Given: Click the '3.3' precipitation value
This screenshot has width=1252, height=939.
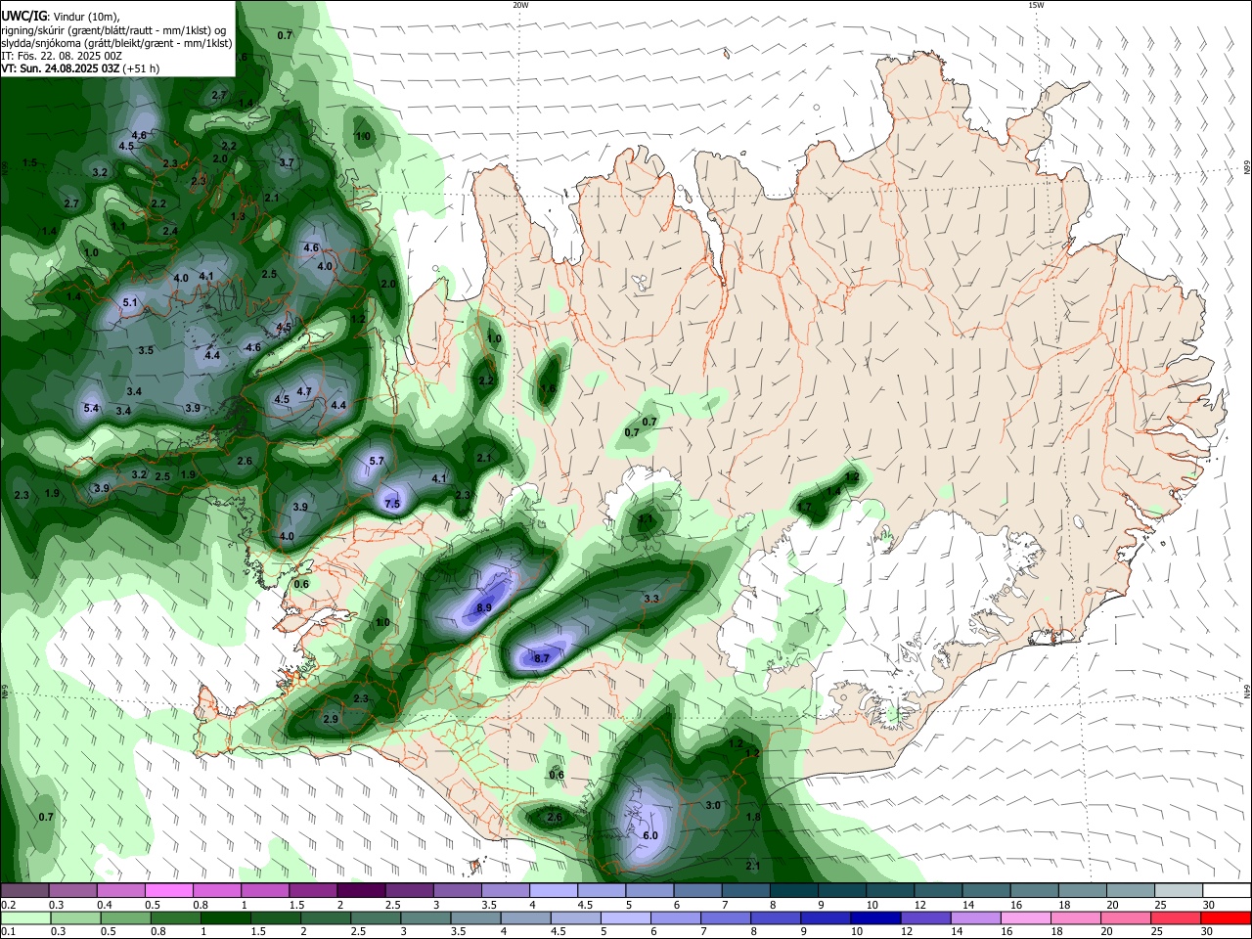Looking at the screenshot, I should coord(651,598).
